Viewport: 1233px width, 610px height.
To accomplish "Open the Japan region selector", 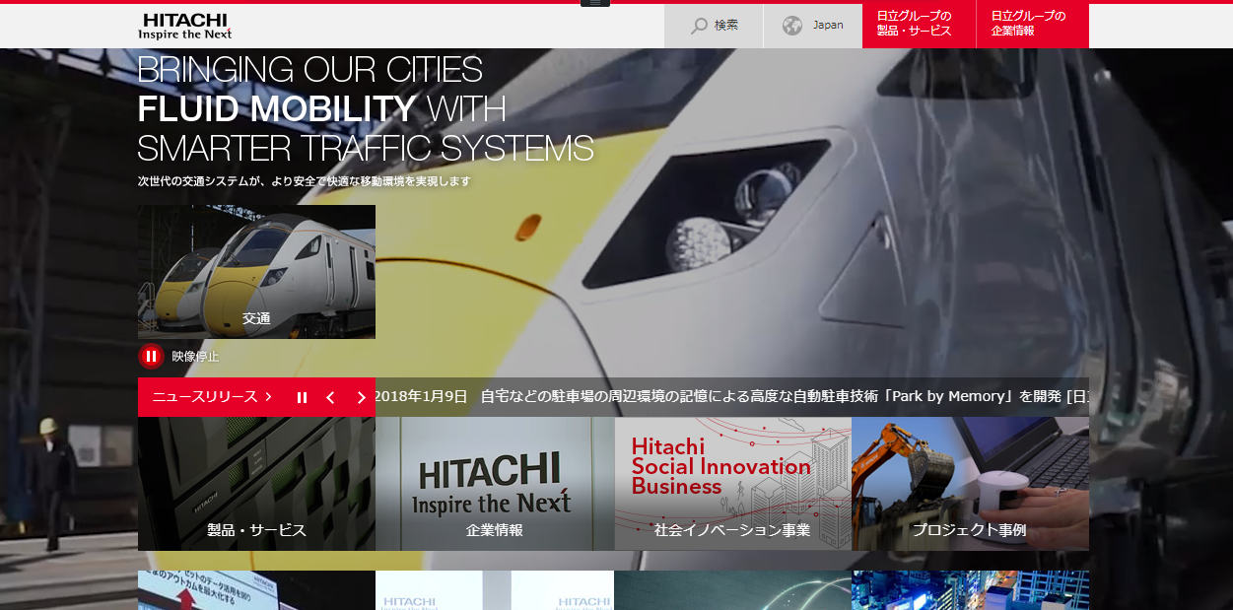I will (x=813, y=26).
